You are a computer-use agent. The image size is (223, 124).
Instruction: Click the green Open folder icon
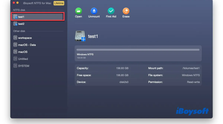coord(79,11)
